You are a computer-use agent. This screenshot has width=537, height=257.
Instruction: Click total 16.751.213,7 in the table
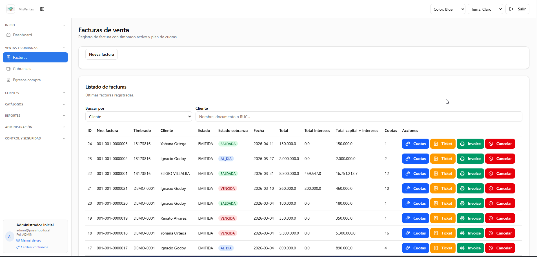[347, 173]
